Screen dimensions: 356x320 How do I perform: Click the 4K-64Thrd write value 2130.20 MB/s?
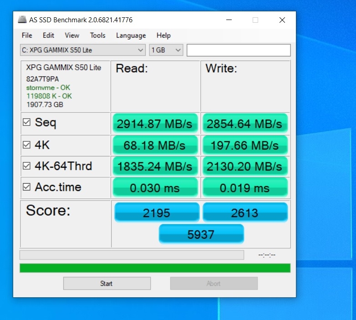(x=245, y=166)
